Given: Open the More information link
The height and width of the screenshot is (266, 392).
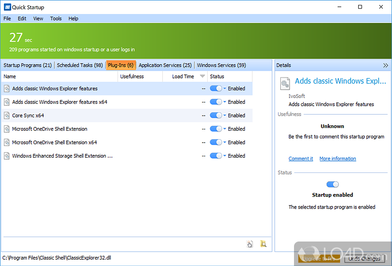Looking at the screenshot, I should pos(338,159).
